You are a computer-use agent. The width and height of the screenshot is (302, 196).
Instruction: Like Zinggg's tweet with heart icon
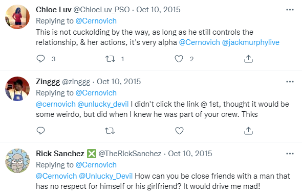(x=179, y=131)
